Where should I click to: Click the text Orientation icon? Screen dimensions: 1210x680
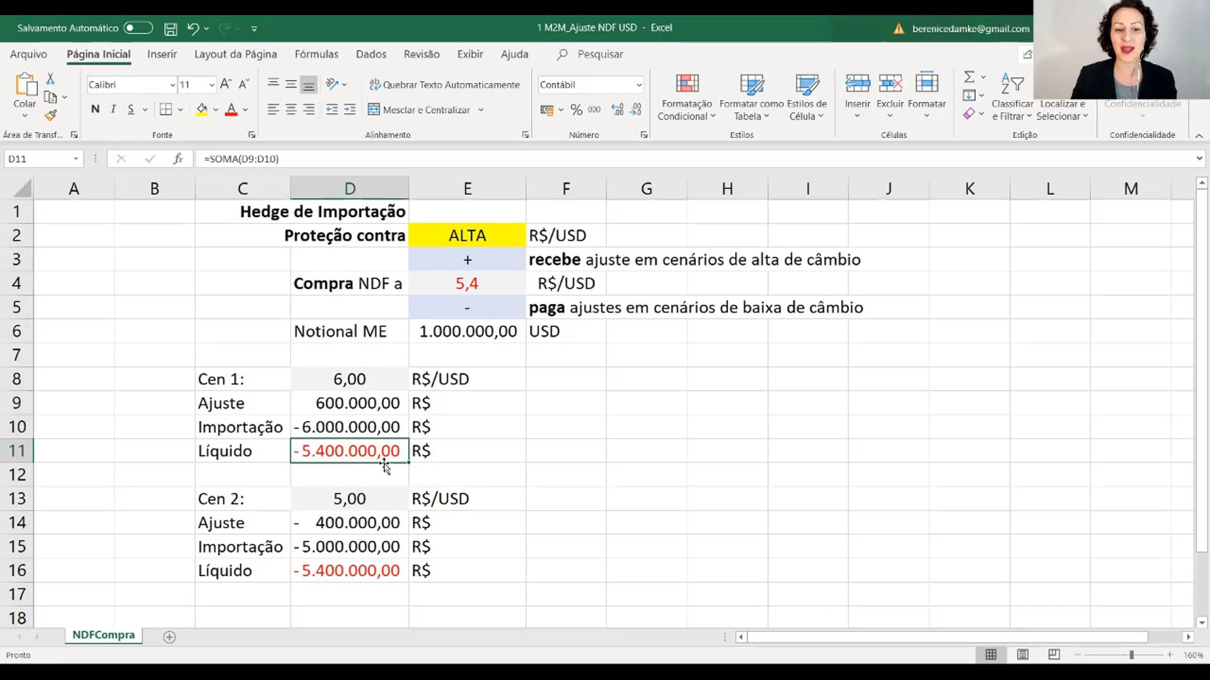(x=332, y=84)
